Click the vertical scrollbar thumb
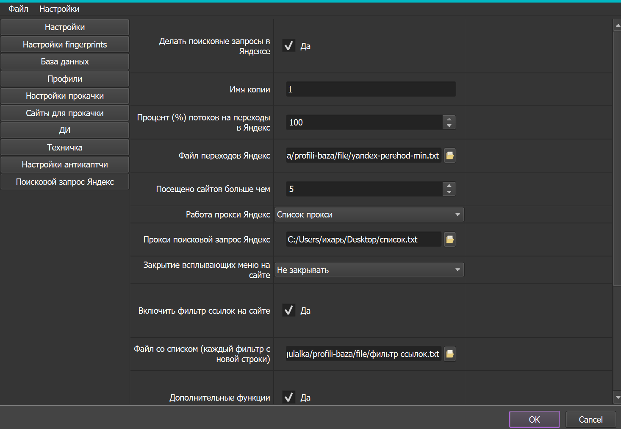The height and width of the screenshot is (429, 621). 618,159
